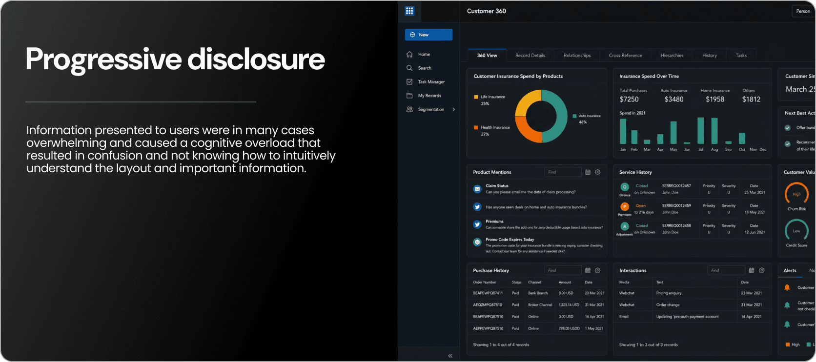This screenshot has width=816, height=362.
Task: Click the Life Insurance orange legend swatch
Action: 476,97
